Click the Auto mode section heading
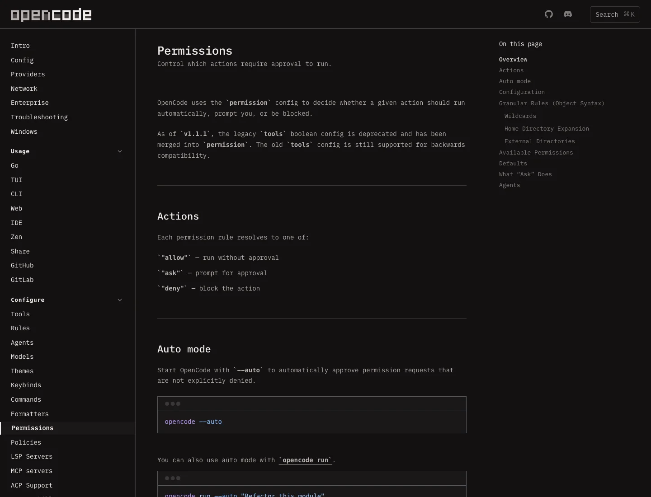This screenshot has height=497, width=651. click(184, 349)
